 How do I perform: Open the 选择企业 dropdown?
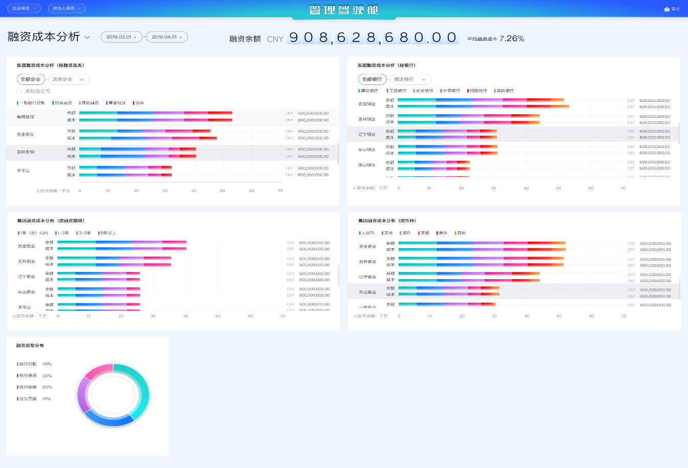[69, 79]
